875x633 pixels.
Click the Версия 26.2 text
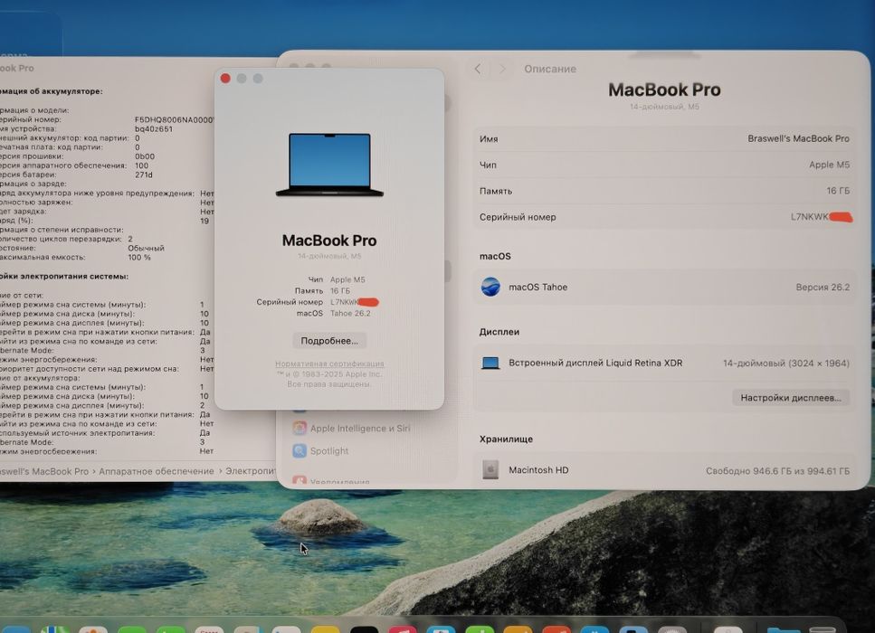coord(823,288)
